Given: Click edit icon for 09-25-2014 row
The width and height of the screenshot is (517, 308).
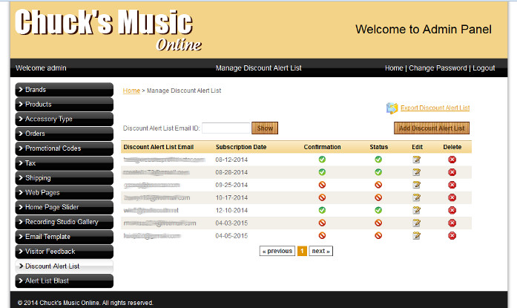Looking at the screenshot, I should (417, 185).
